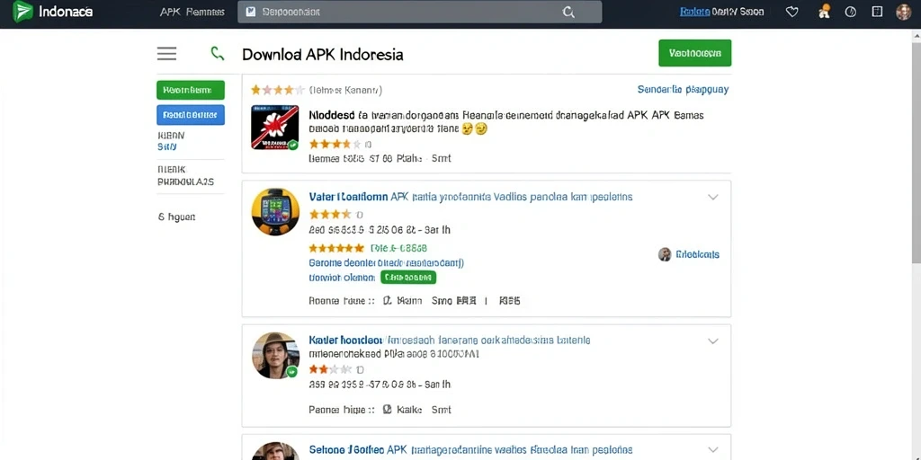Image resolution: width=921 pixels, height=460 pixels.
Task: Click the small icon inside the search box
Action: click(x=251, y=12)
